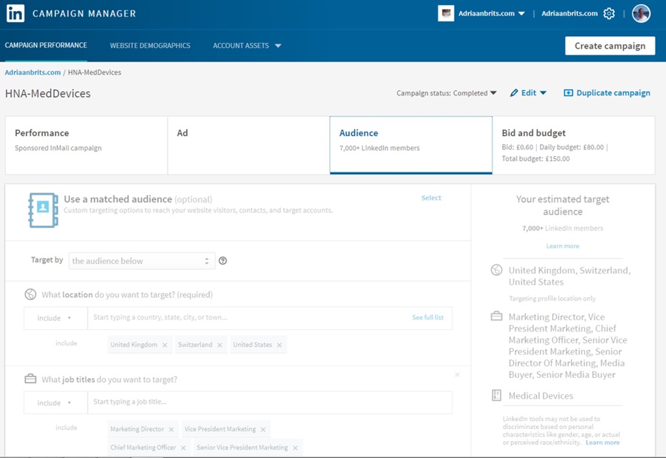Click the Adriaanbrits.com settings account name
Image resolution: width=666 pixels, height=458 pixels.
[x=569, y=14]
